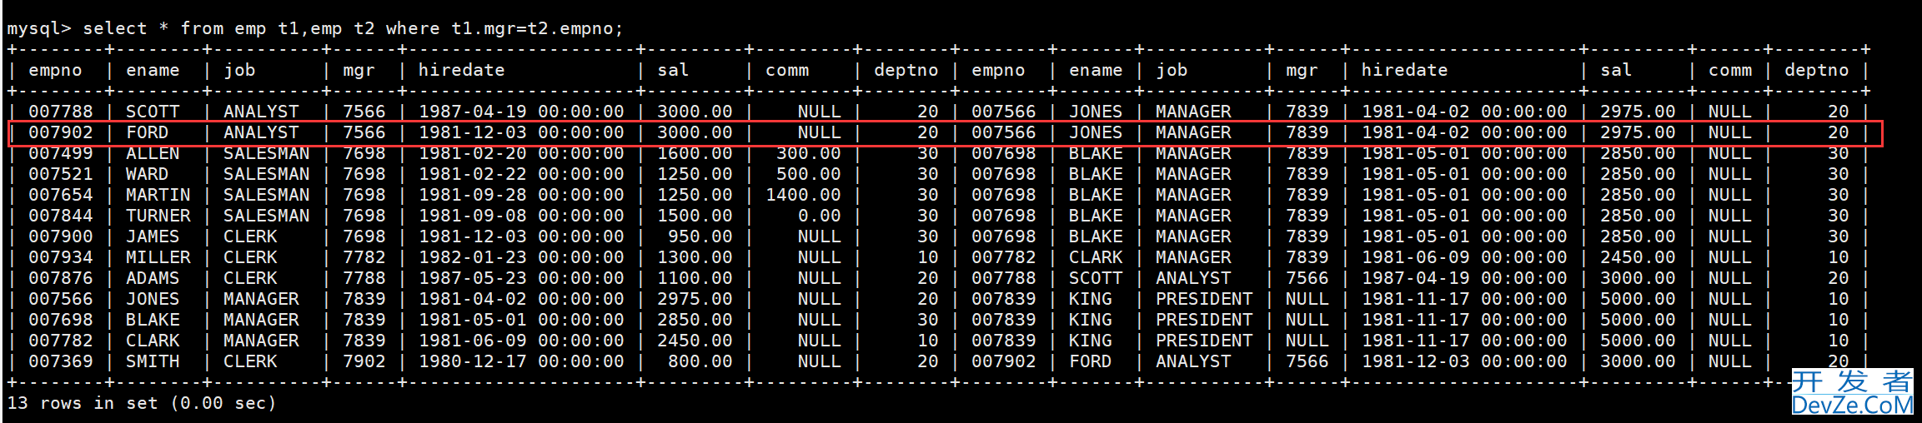Click mgr value 7788 in ADAMS row
1922x423 pixels.
(x=364, y=278)
